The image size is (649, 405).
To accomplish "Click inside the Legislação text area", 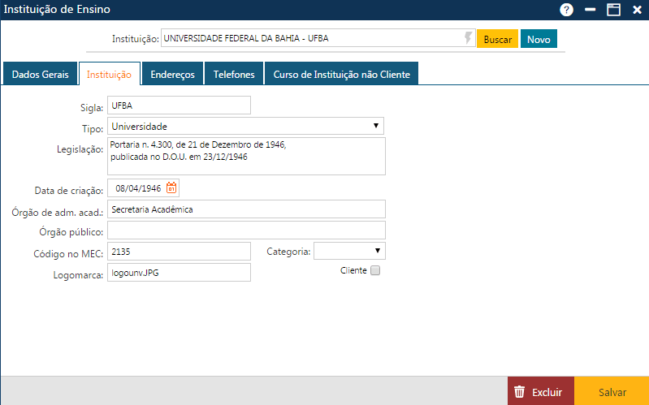I will [x=246, y=156].
